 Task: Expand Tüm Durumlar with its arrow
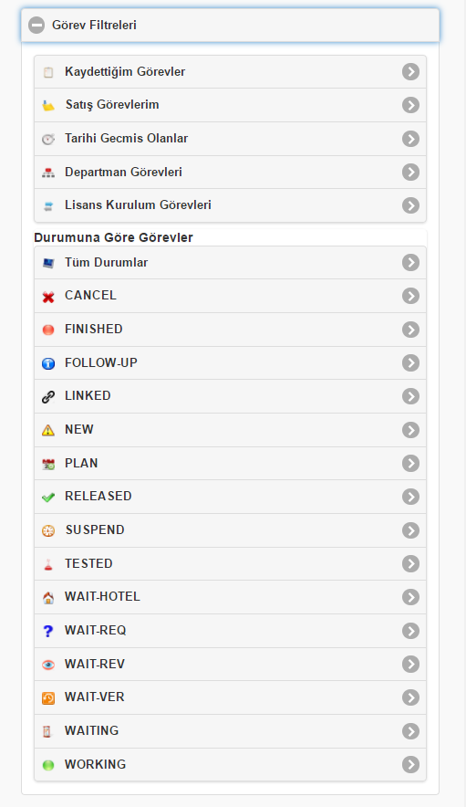coord(410,263)
